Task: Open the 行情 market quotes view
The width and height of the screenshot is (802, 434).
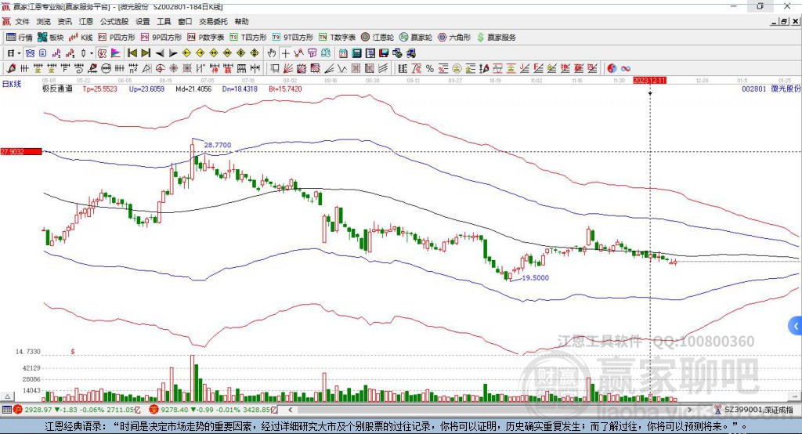Action: (19, 38)
